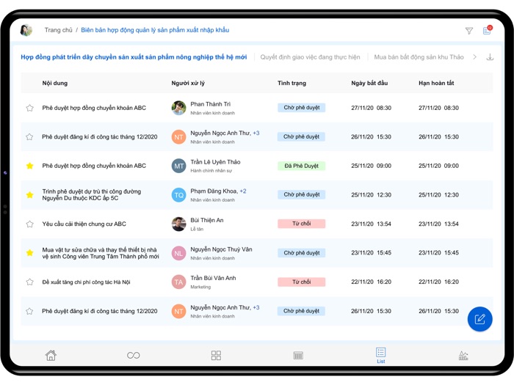The width and height of the screenshot is (514, 385).
Task: Sort by Người xử lý column header
Action: click(x=188, y=83)
